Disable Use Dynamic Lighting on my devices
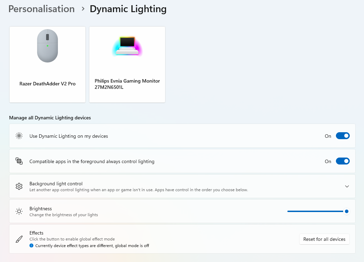Image resolution: width=364 pixels, height=262 pixels. pyautogui.click(x=343, y=136)
